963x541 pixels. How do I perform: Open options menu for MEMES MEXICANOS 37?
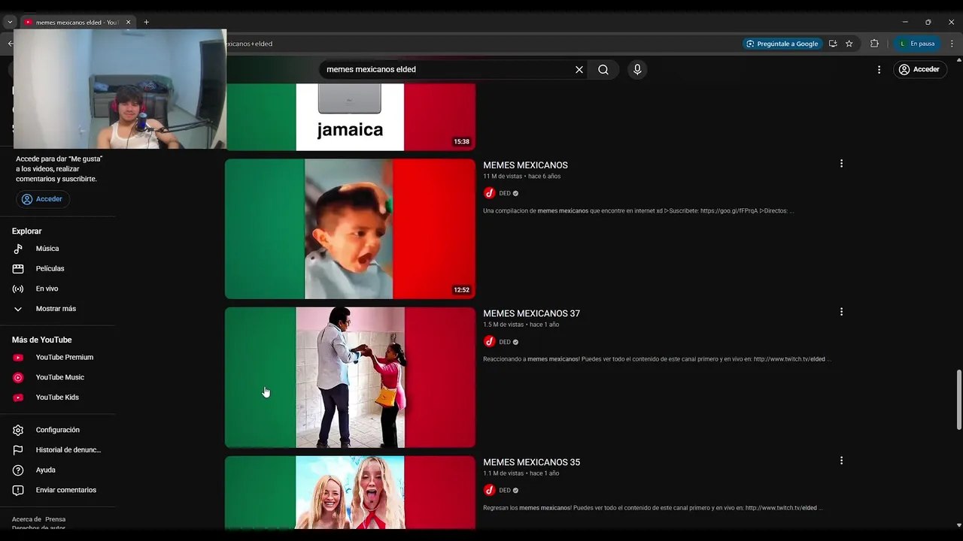841,312
